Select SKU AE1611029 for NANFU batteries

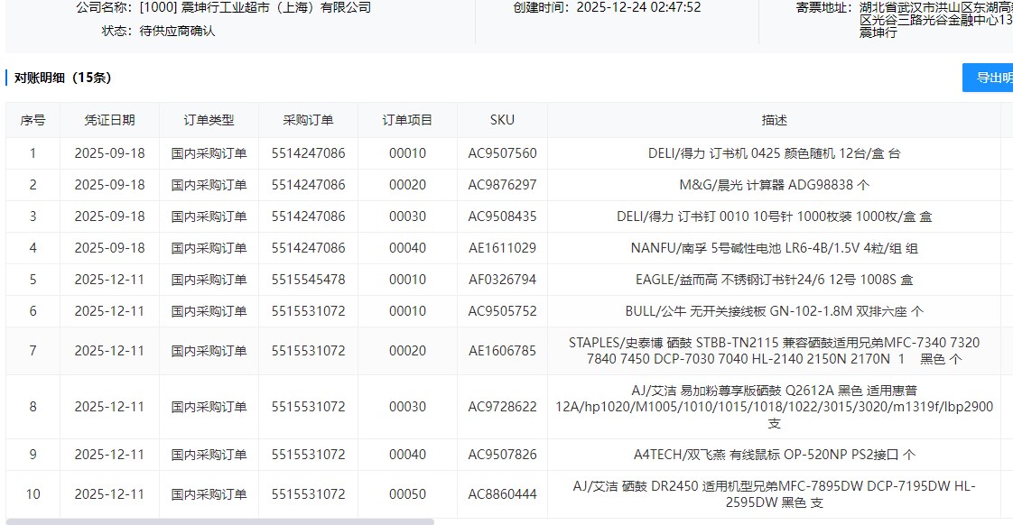click(502, 248)
